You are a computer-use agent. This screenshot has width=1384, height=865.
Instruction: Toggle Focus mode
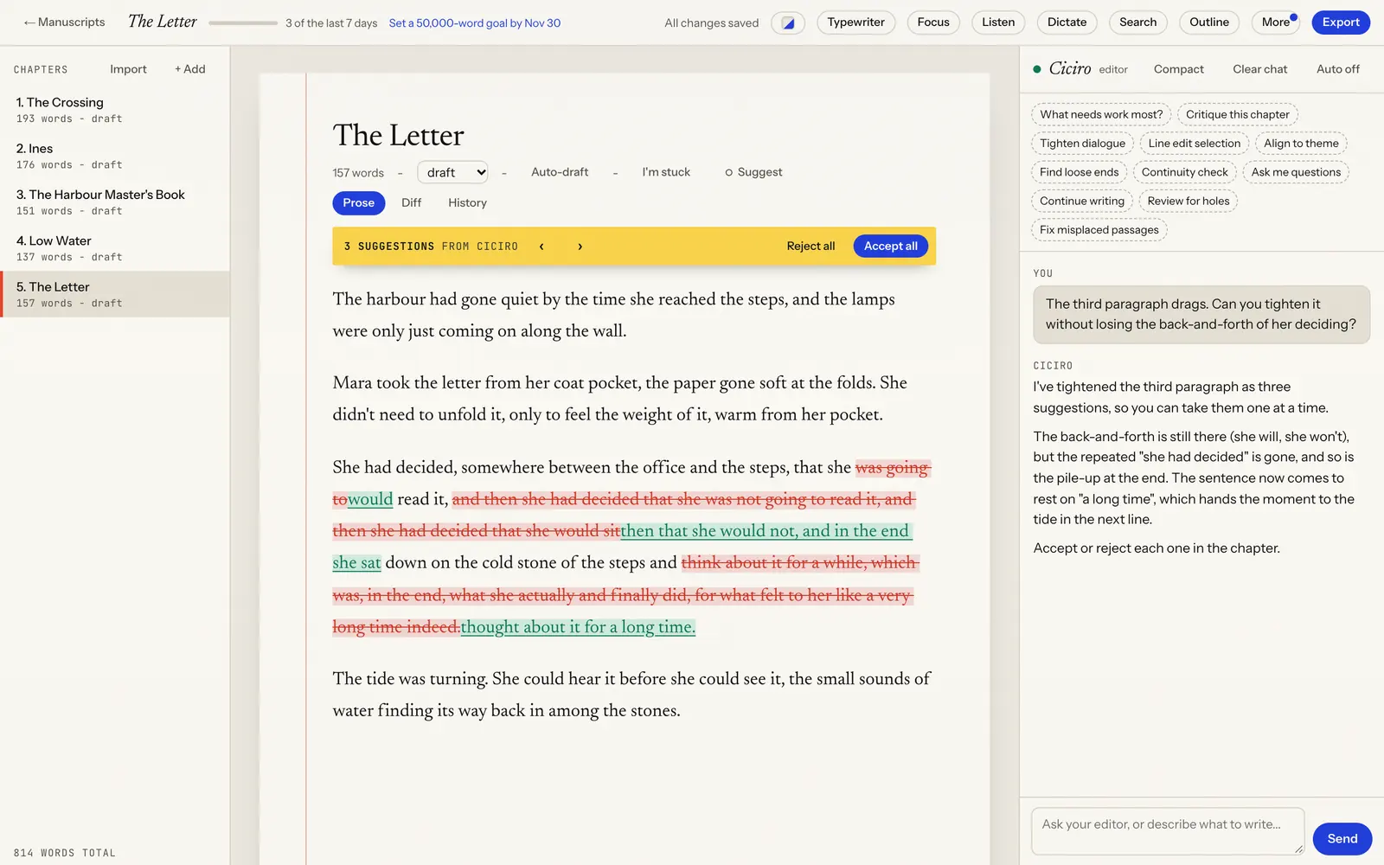[933, 22]
